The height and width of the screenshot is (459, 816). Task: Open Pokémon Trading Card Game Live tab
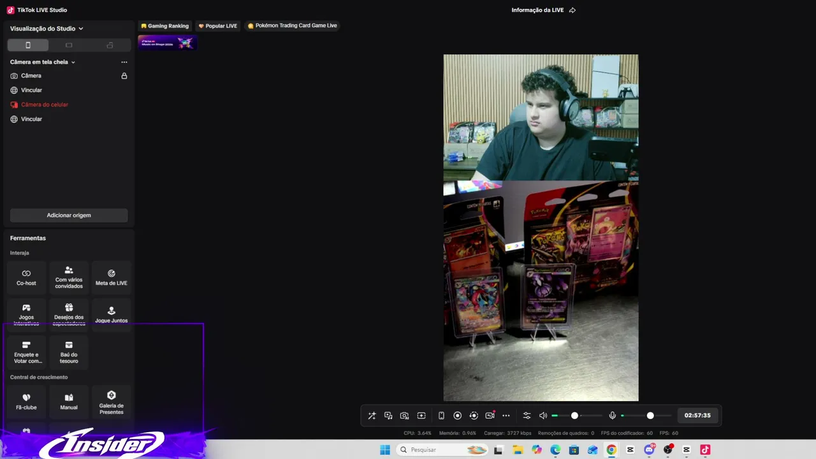(x=292, y=26)
